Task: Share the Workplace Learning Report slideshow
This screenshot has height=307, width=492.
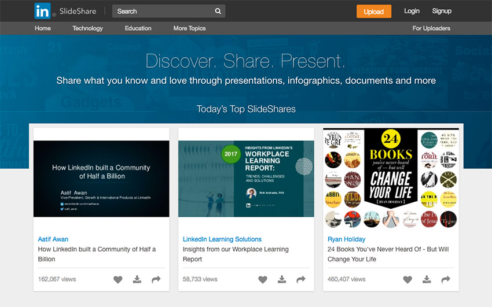Action: (301, 279)
